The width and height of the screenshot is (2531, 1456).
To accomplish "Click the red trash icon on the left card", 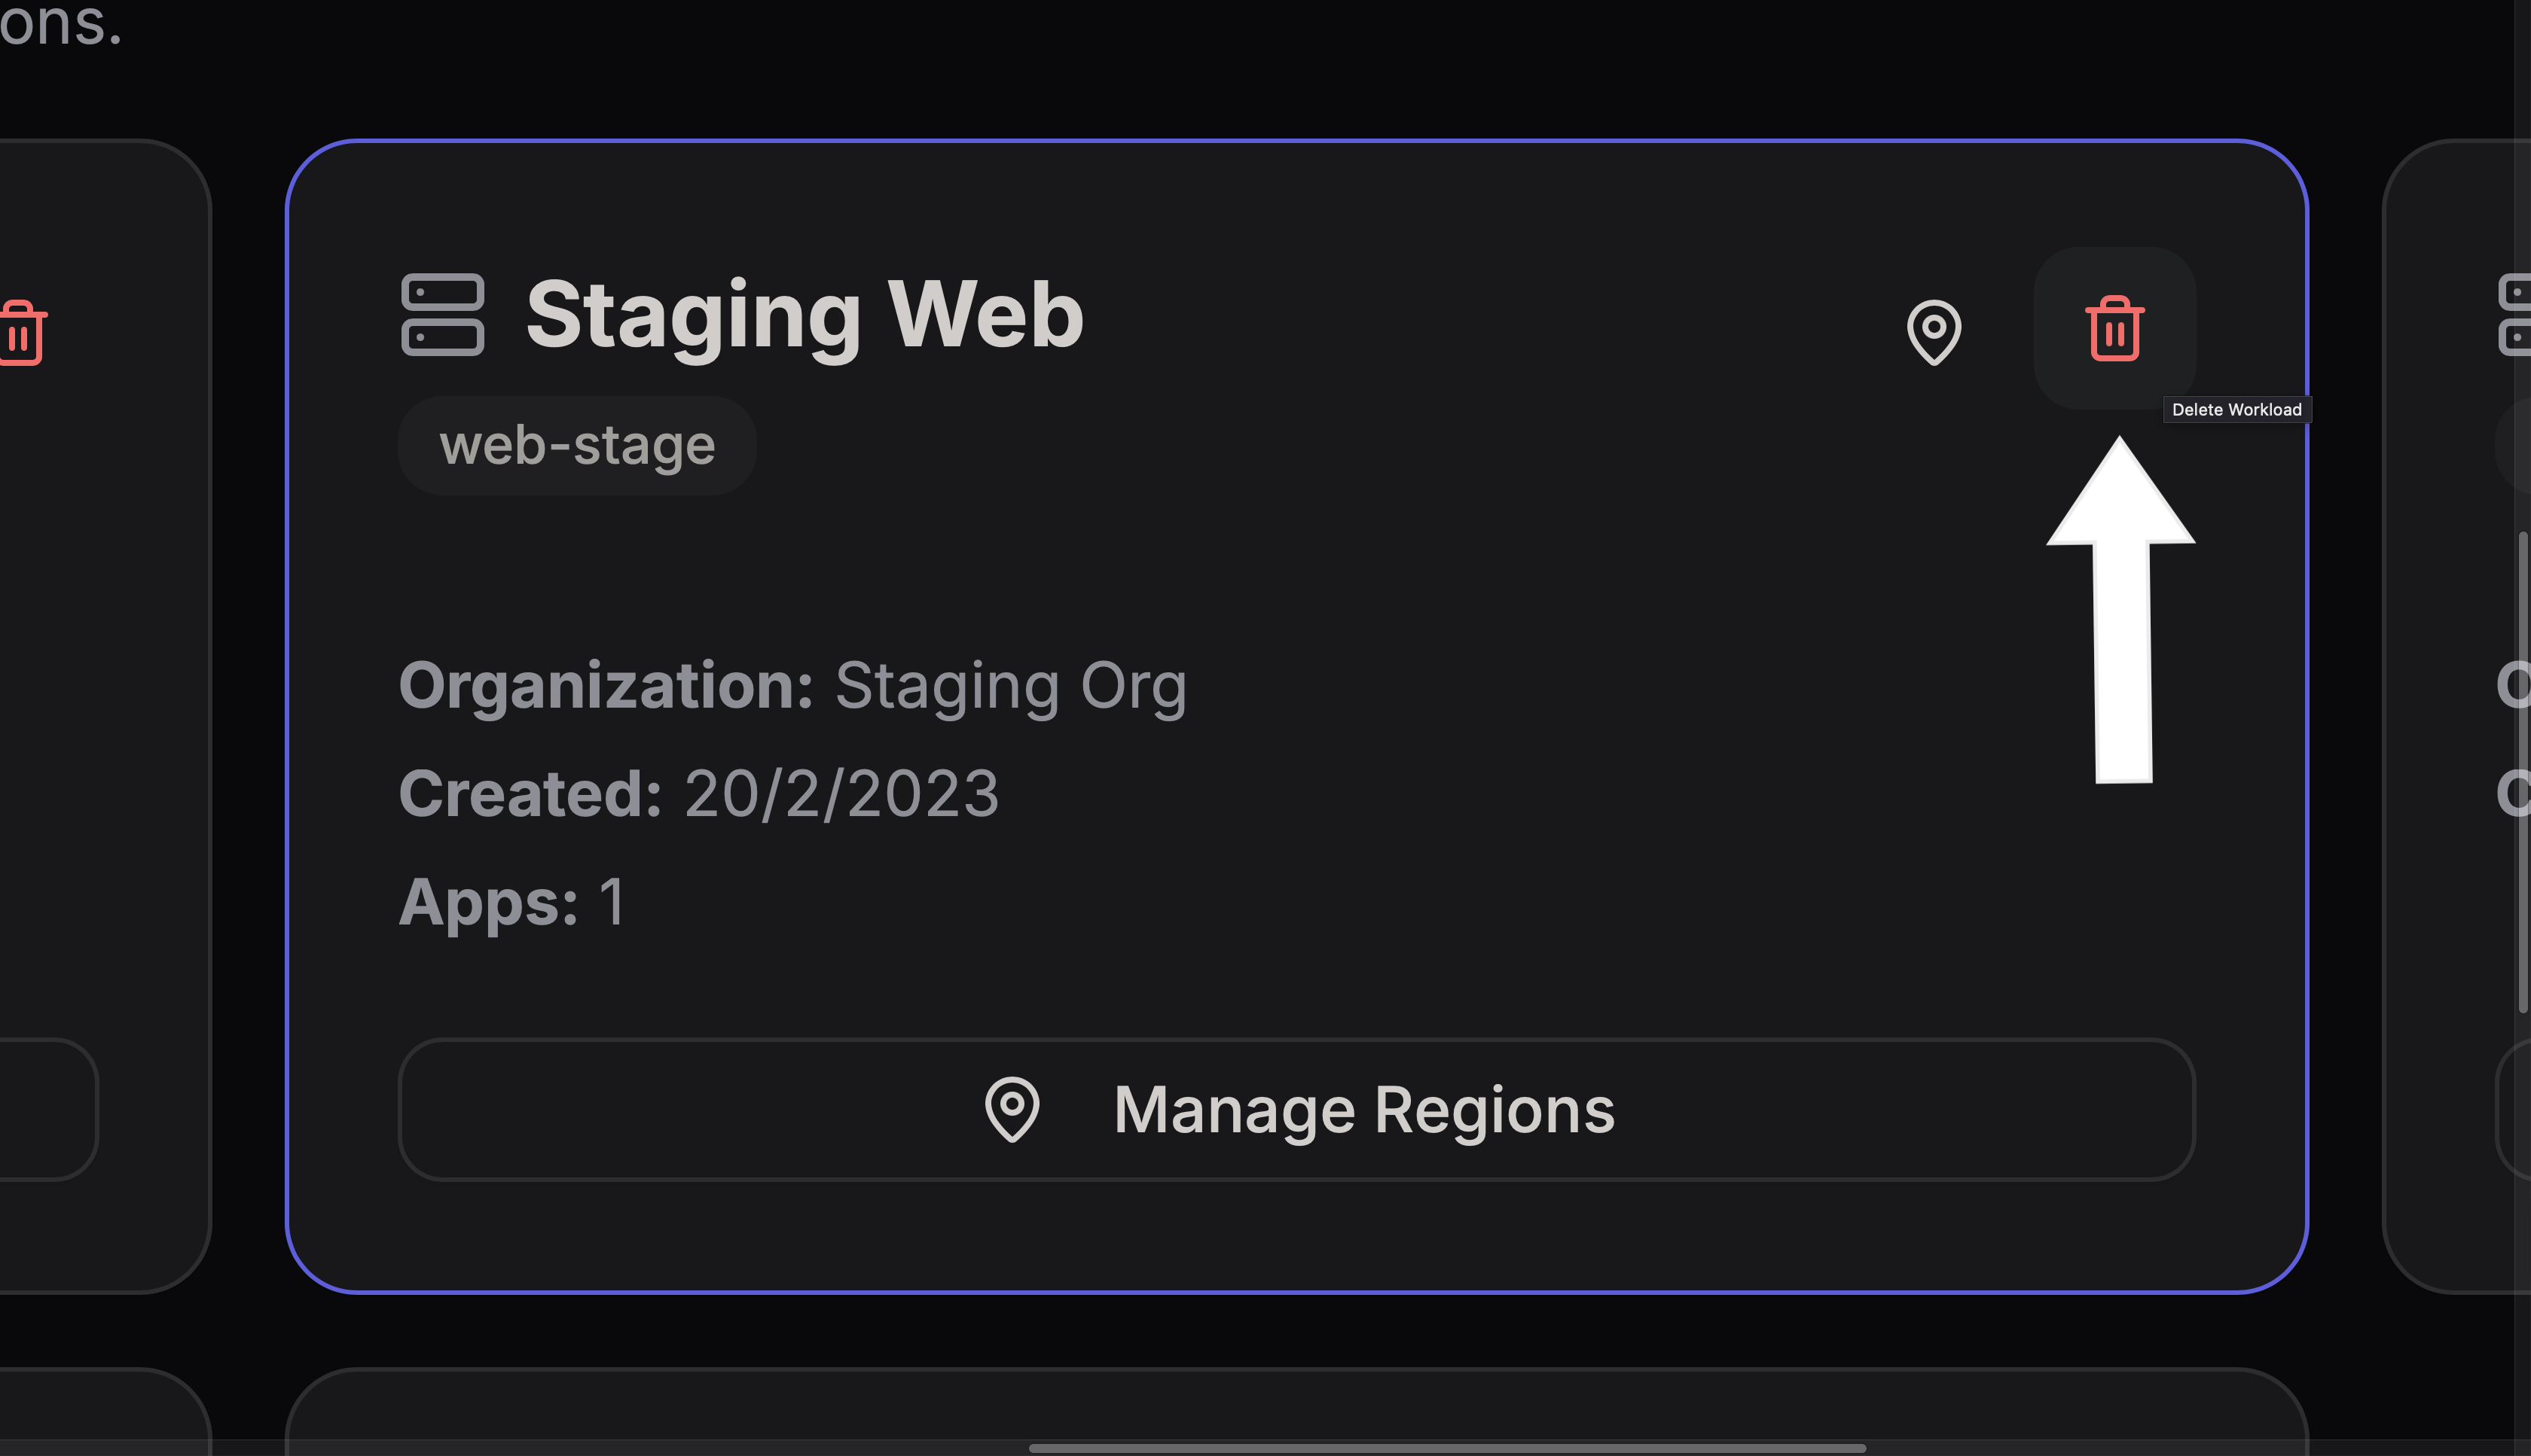I will click(x=22, y=332).
